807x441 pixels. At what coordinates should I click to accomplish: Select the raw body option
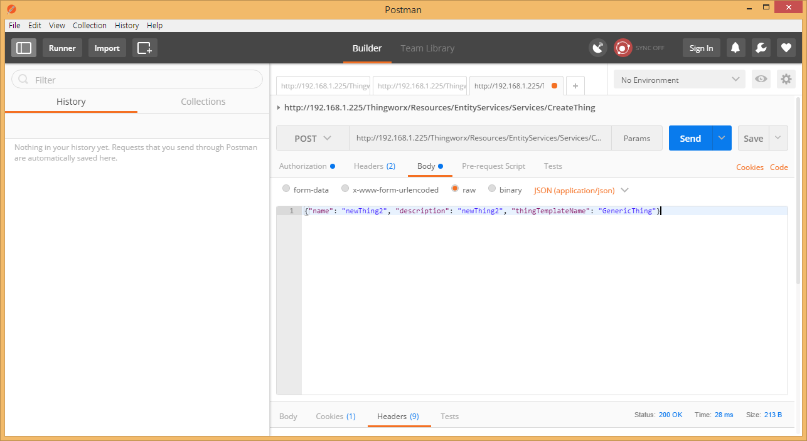point(455,189)
